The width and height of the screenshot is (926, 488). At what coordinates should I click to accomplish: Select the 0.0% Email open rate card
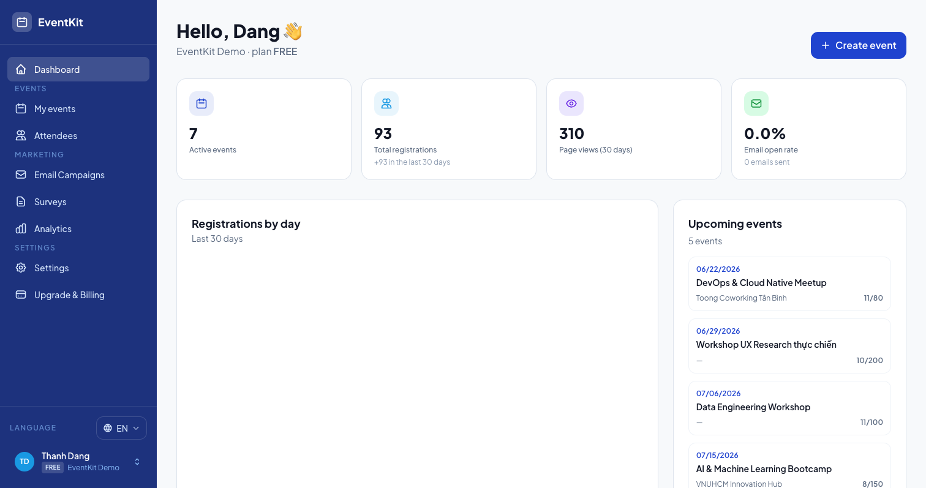(x=819, y=129)
